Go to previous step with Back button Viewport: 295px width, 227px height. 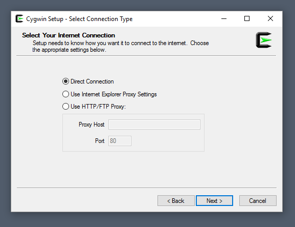coord(176,200)
